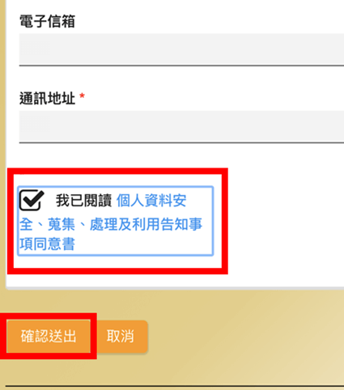
Task: Click the 確認送出 submit button
Action: pos(49,336)
